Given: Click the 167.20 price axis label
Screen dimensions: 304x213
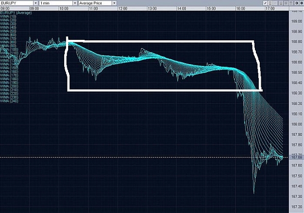Looking at the screenshot, I should [x=297, y=207].
